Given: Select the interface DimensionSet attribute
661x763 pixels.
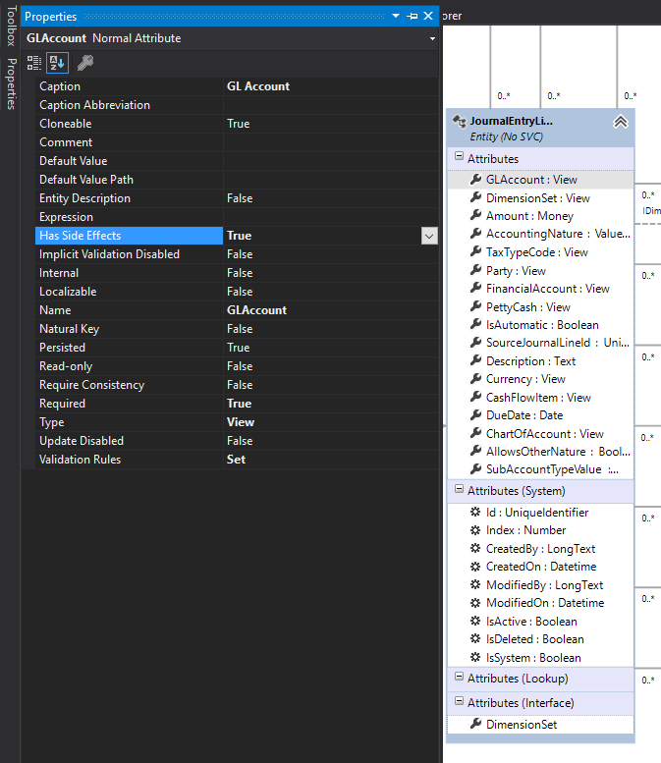Looking at the screenshot, I should click(541, 725).
